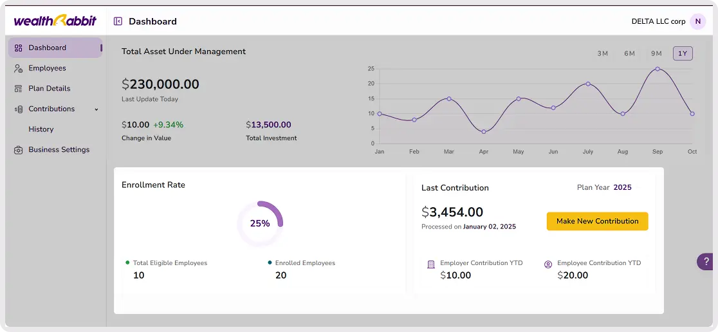
Task: Go to Employees in the sidebar
Action: coord(47,68)
